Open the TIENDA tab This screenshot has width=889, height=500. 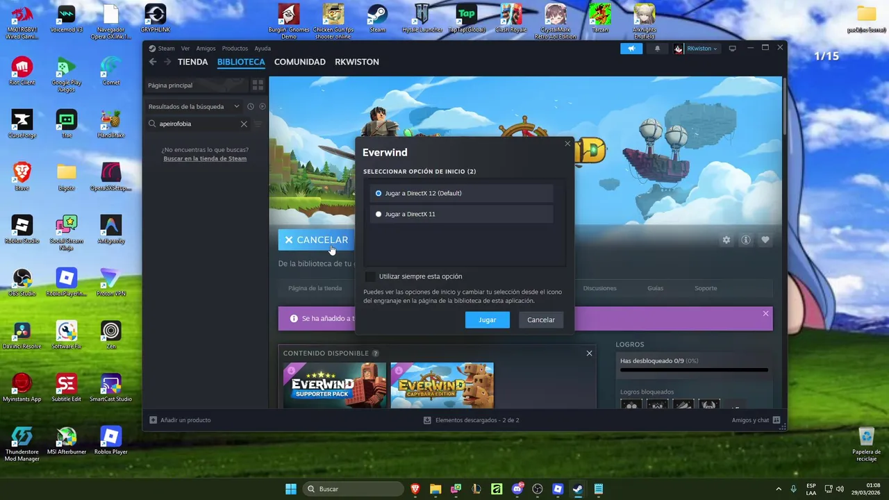coord(192,62)
